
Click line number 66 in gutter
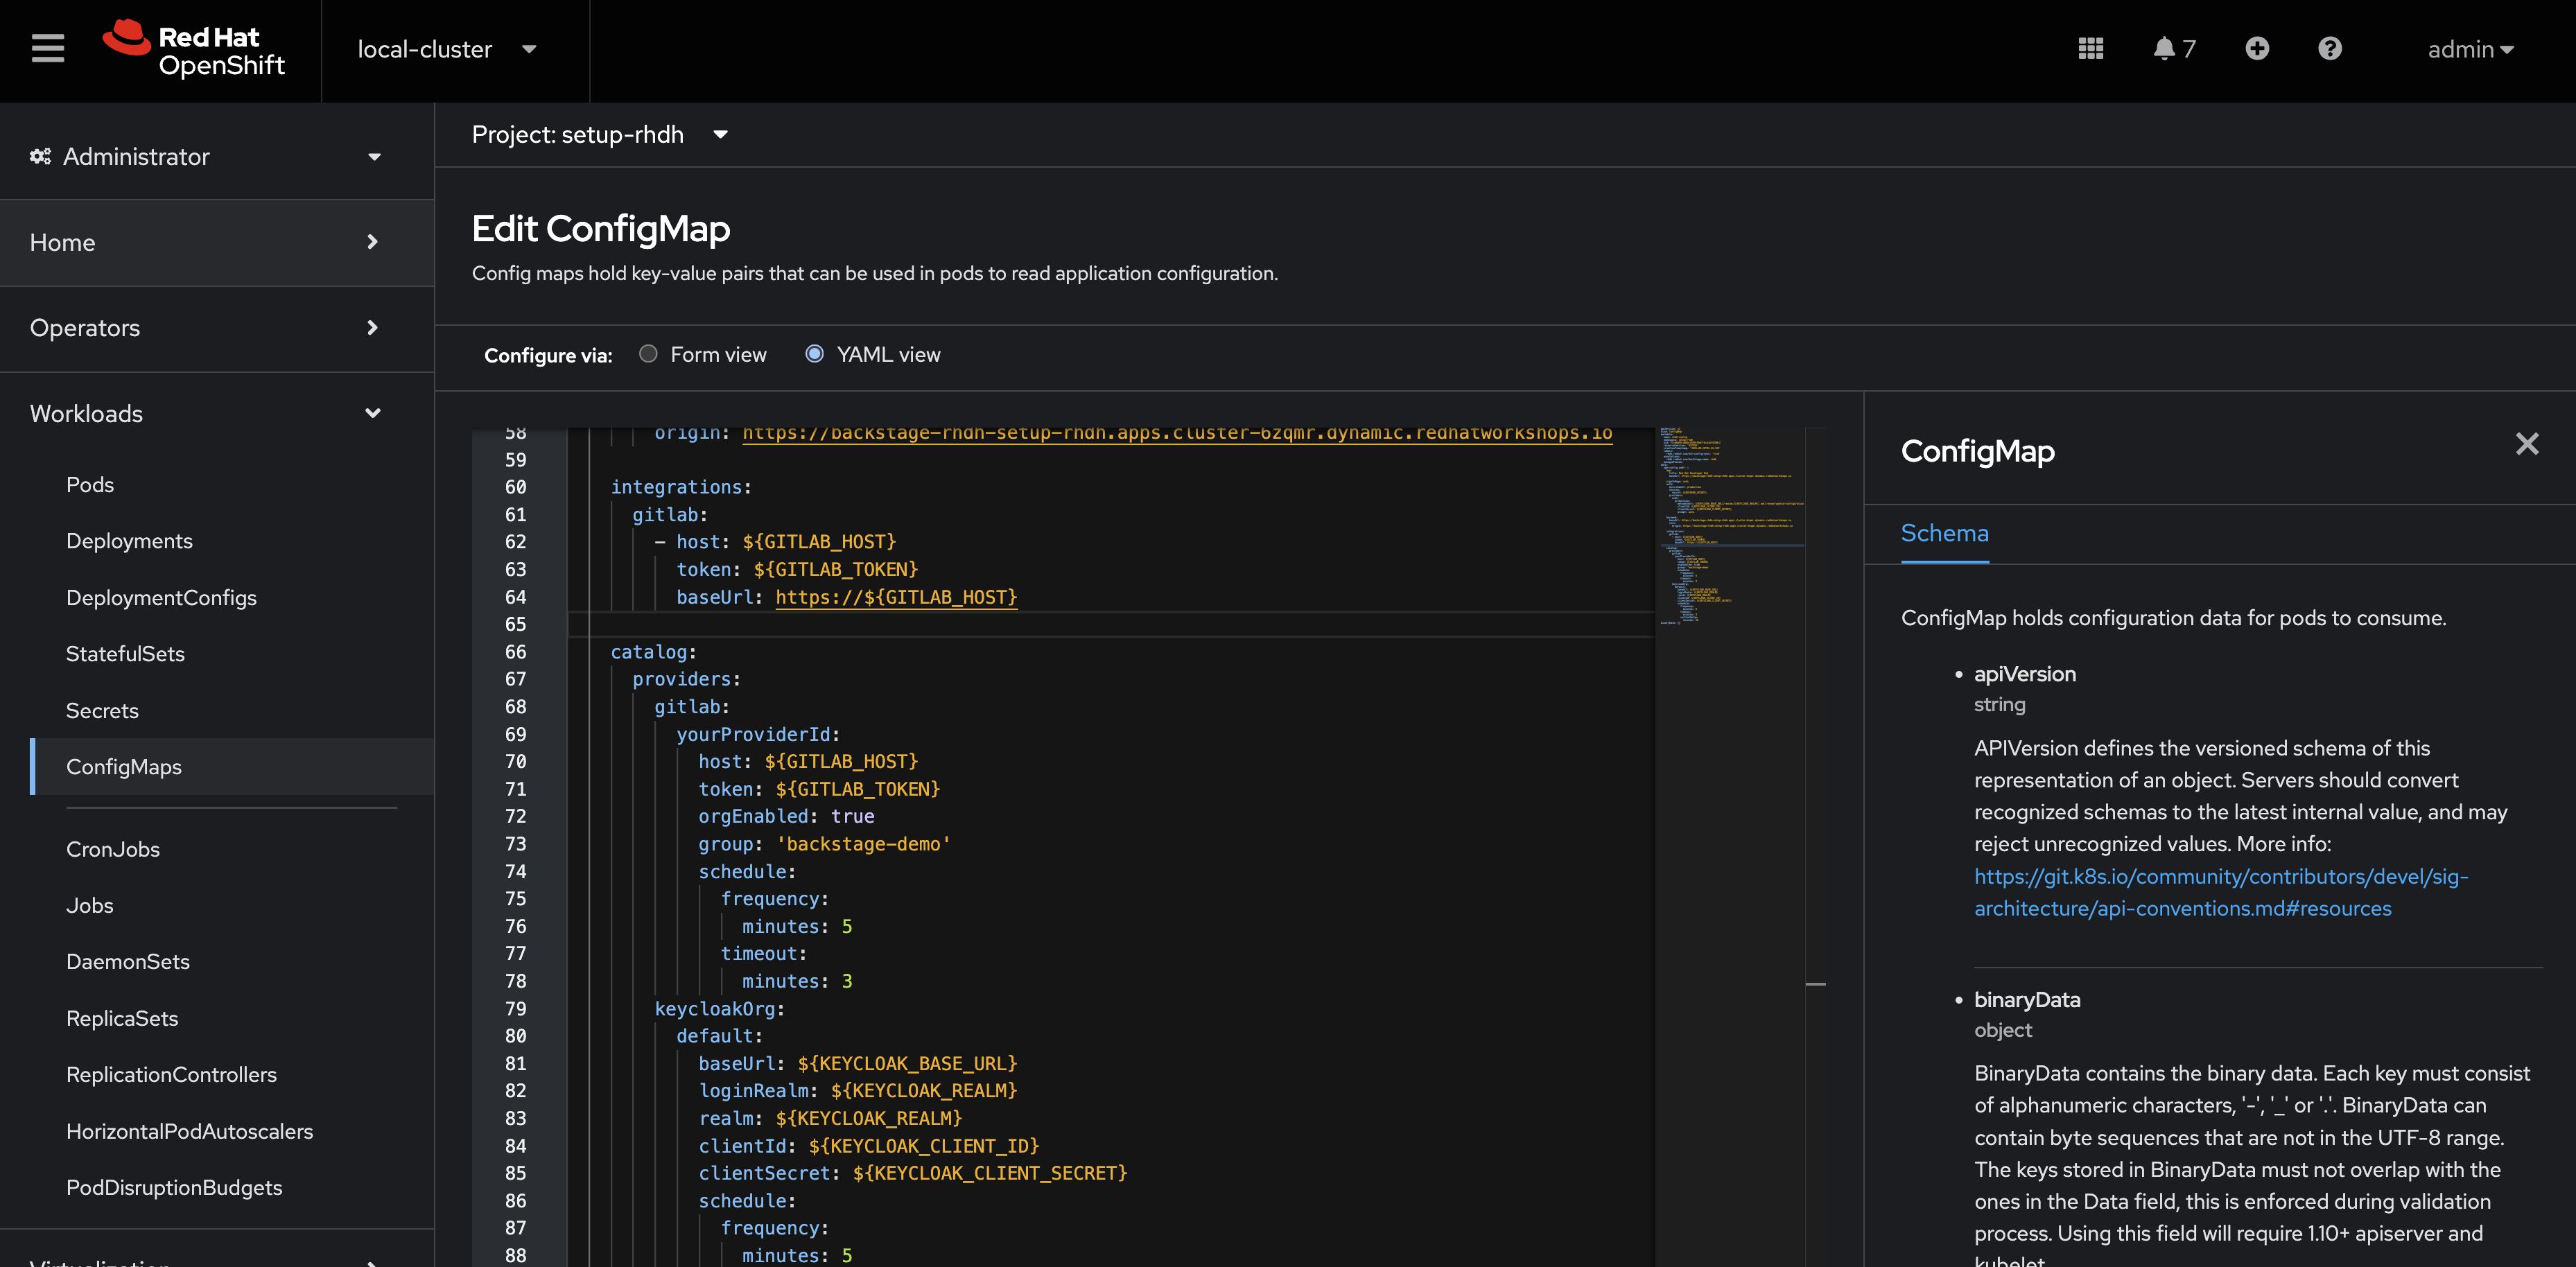(x=515, y=652)
